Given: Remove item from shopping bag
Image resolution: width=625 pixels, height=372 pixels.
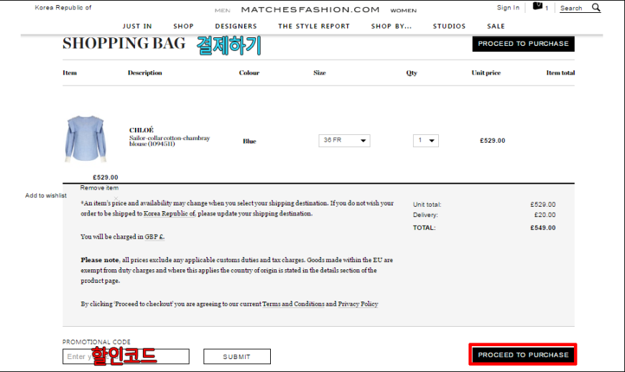Looking at the screenshot, I should pos(99,188).
